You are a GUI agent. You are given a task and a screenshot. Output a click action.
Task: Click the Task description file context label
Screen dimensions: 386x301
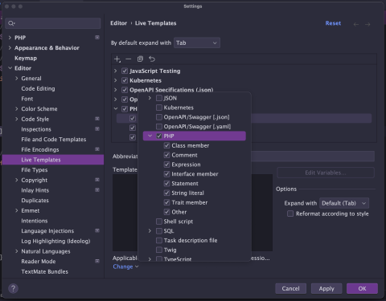coord(191,240)
